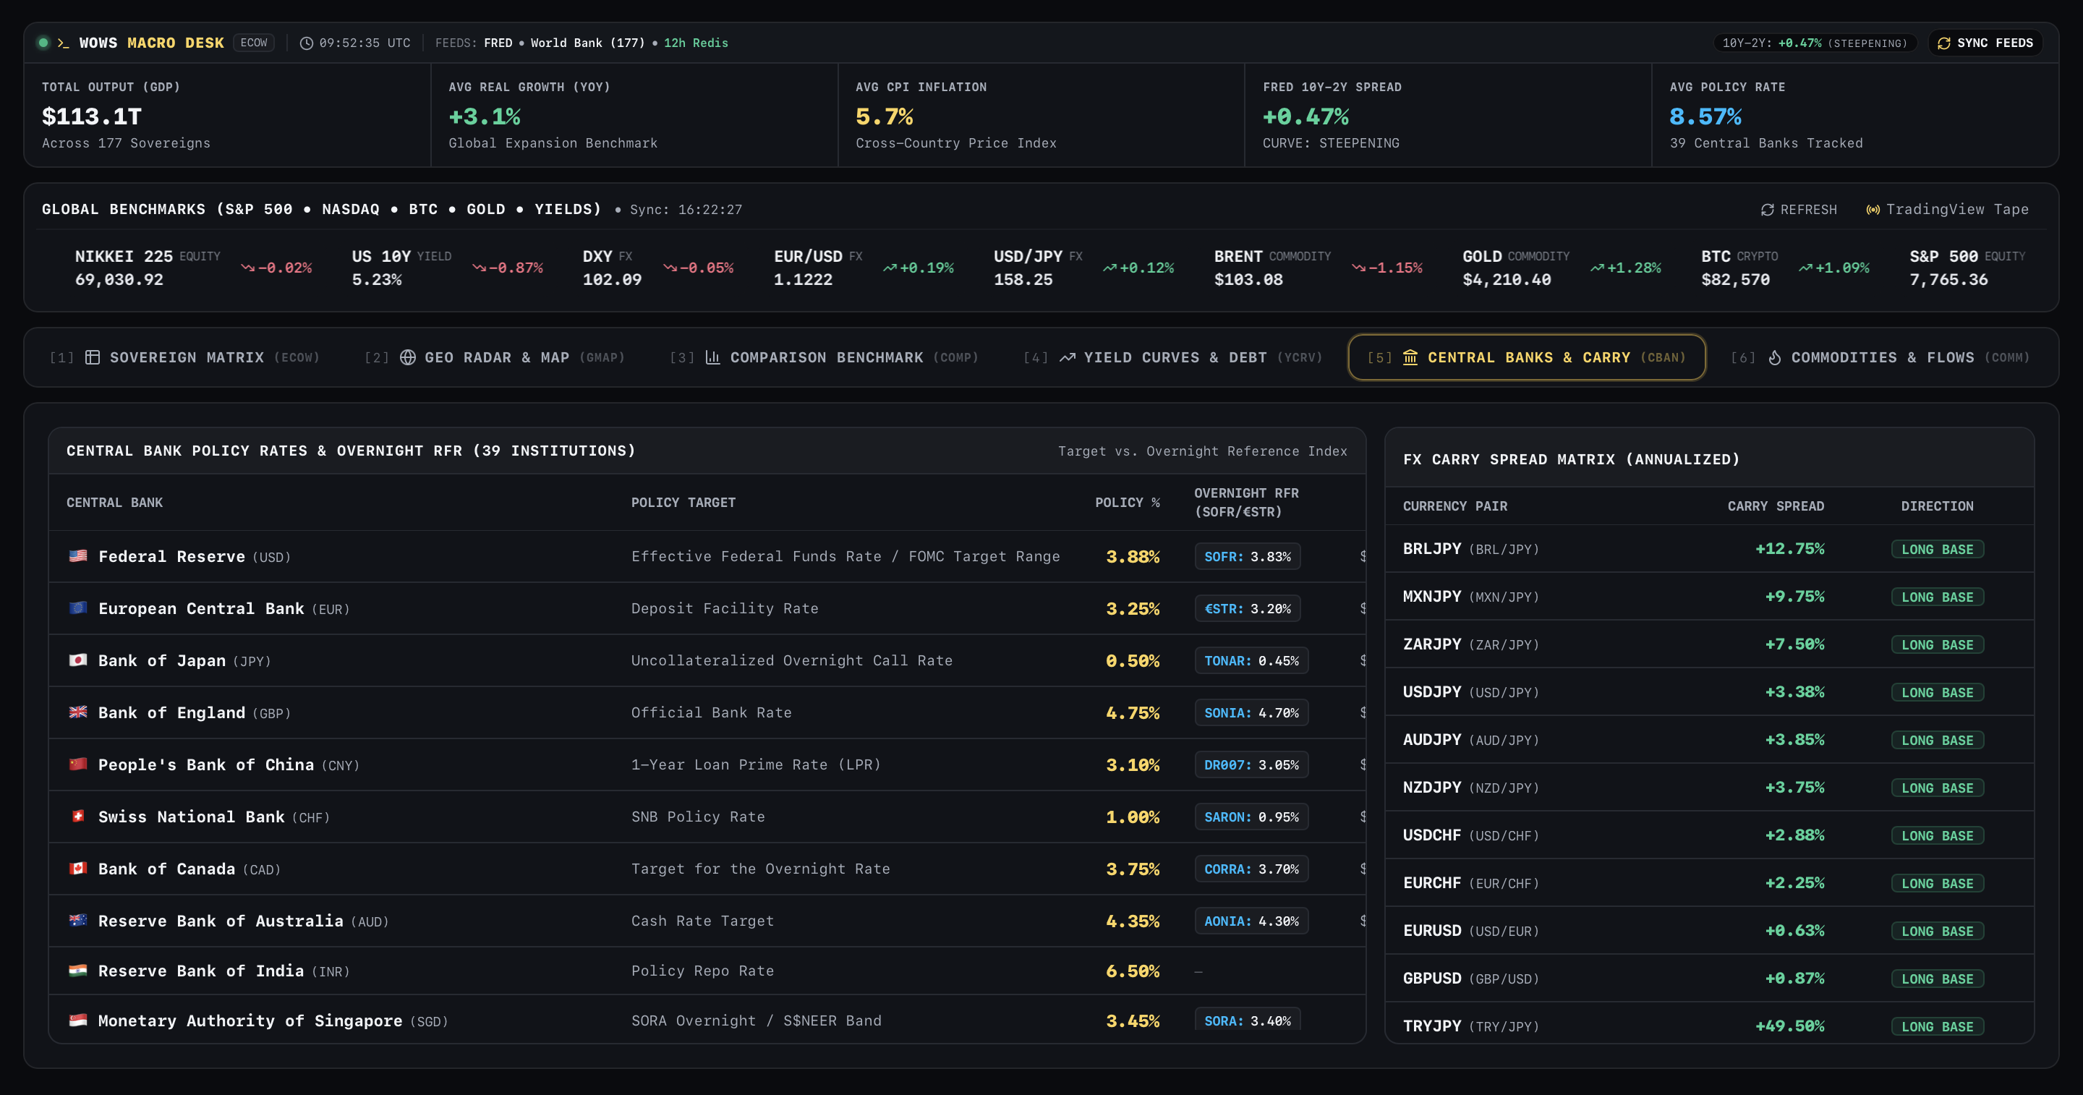2083x1095 pixels.
Task: Click the Japan flag icon
Action: (x=77, y=660)
